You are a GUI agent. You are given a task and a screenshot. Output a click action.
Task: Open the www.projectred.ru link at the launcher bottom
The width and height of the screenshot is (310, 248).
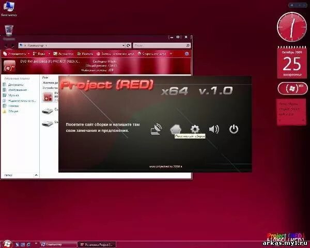(165, 166)
